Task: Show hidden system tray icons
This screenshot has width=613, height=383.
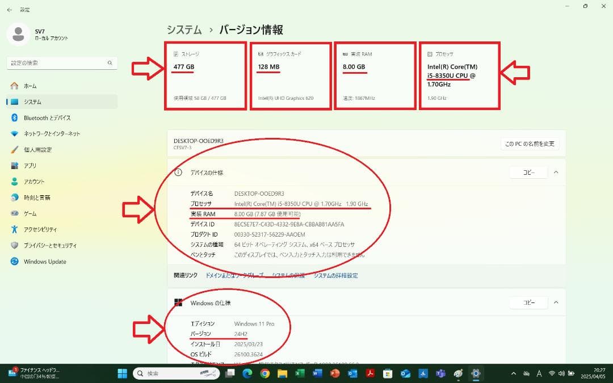Action: tap(514, 373)
